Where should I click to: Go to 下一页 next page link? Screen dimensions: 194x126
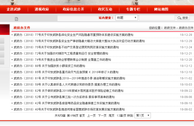coord(102,116)
